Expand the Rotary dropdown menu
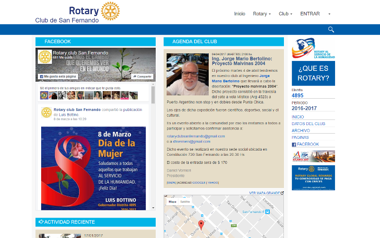The height and width of the screenshot is (238, 380). coord(262,14)
